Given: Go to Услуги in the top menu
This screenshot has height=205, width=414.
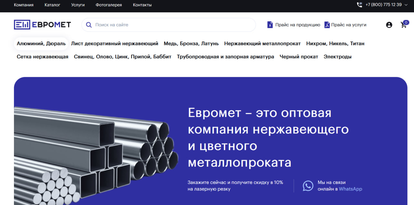Looking at the screenshot, I should (x=78, y=5).
